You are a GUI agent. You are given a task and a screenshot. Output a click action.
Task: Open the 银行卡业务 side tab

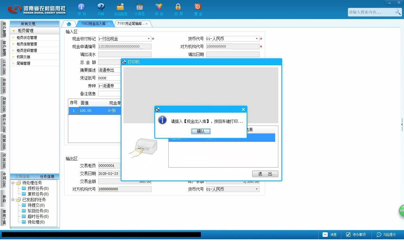point(4,123)
